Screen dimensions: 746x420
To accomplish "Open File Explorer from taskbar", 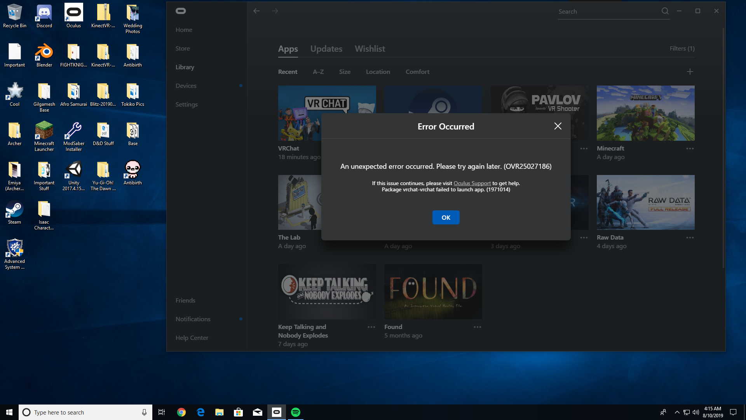I will pos(220,412).
